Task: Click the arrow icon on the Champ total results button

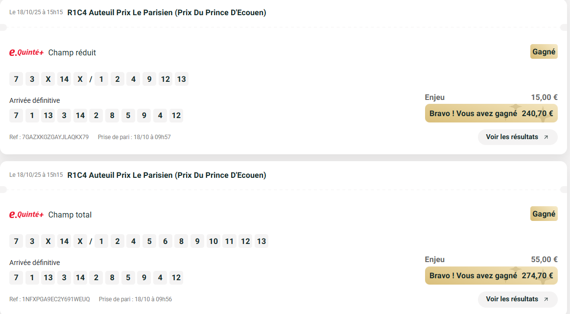Action: 546,299
